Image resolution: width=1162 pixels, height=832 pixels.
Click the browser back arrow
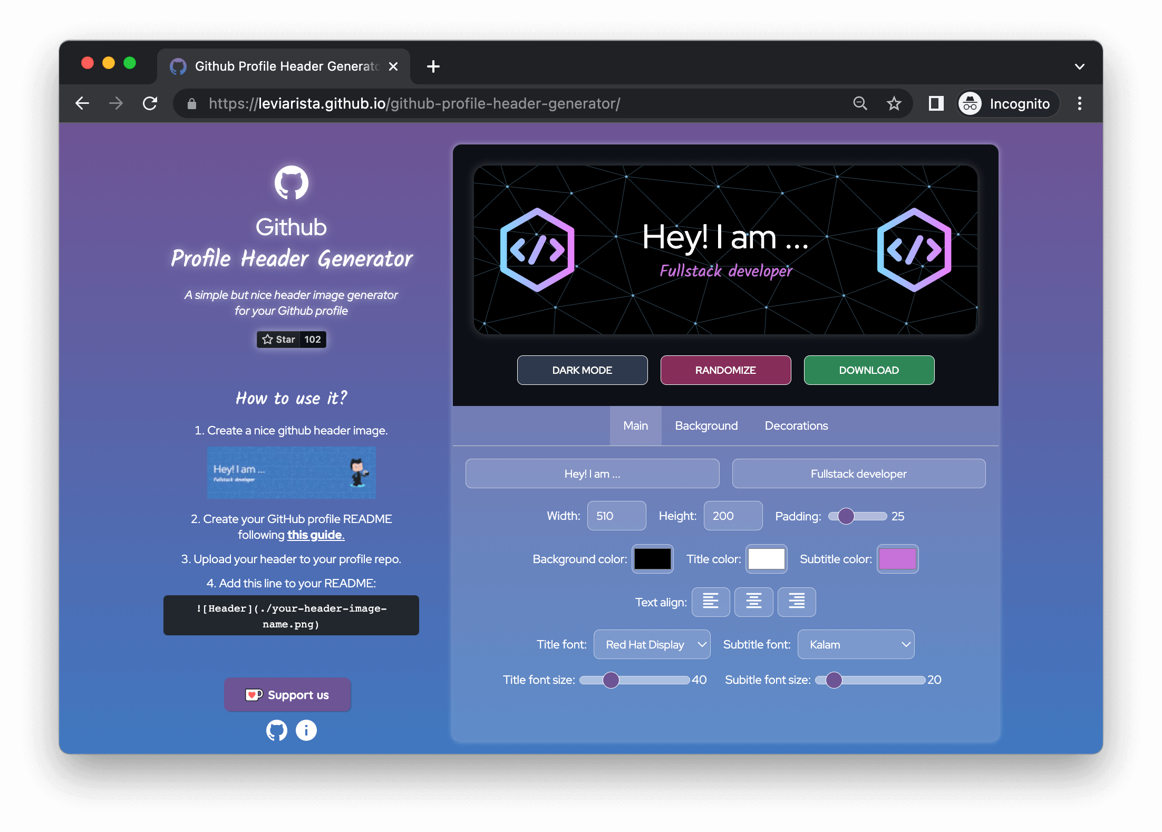pos(82,103)
